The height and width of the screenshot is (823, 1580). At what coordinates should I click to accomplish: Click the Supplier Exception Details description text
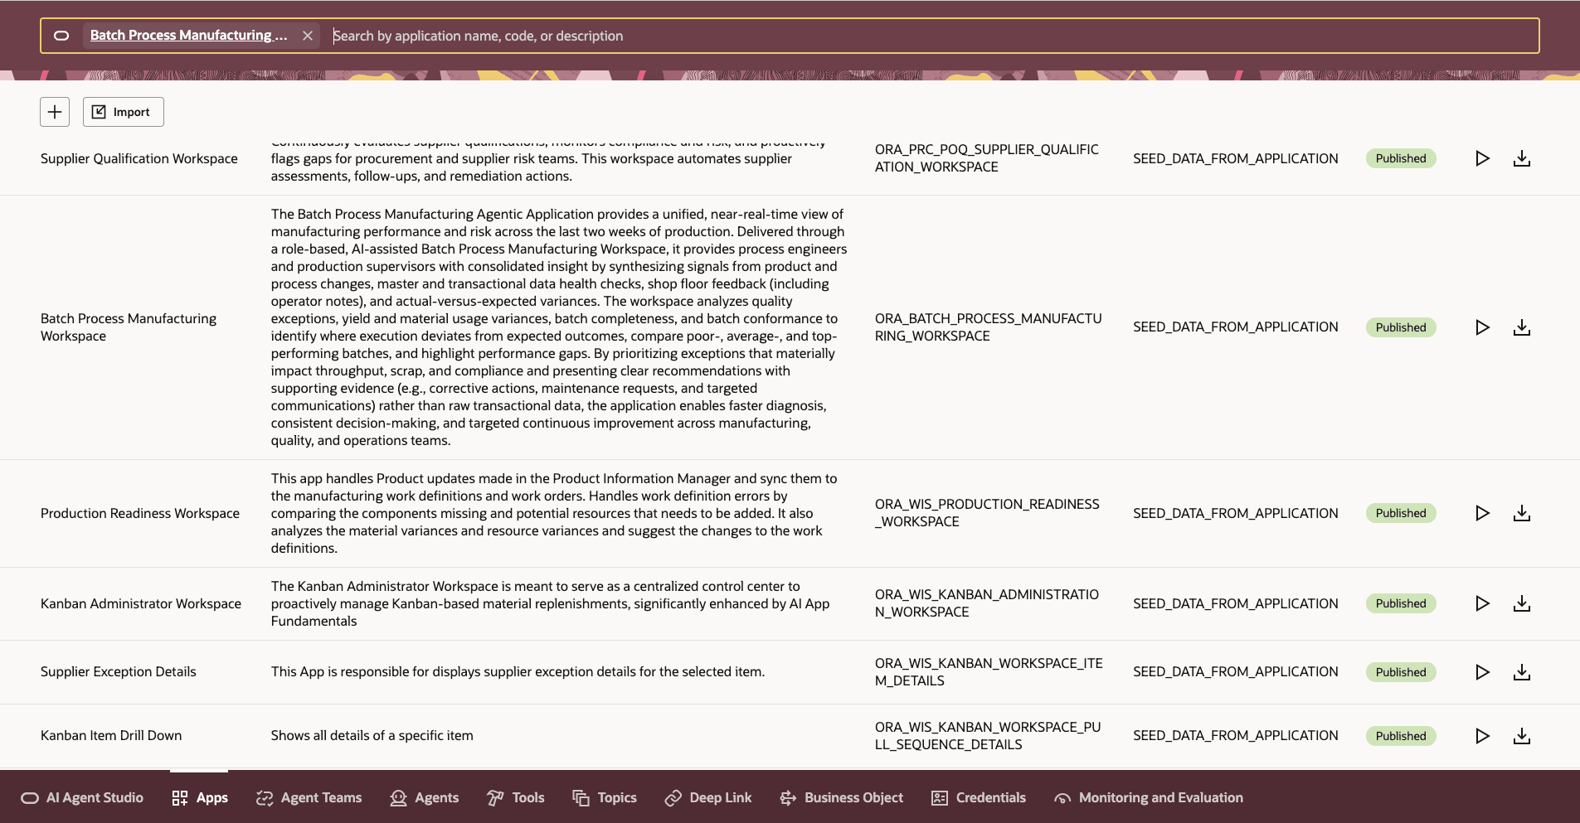point(518,671)
